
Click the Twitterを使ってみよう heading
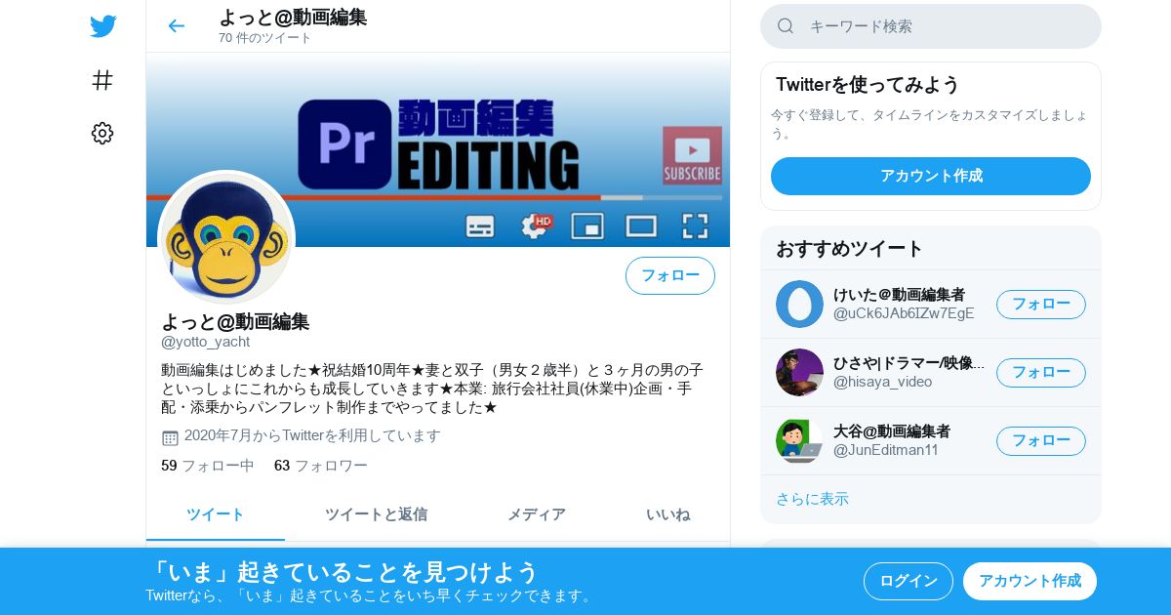[868, 84]
